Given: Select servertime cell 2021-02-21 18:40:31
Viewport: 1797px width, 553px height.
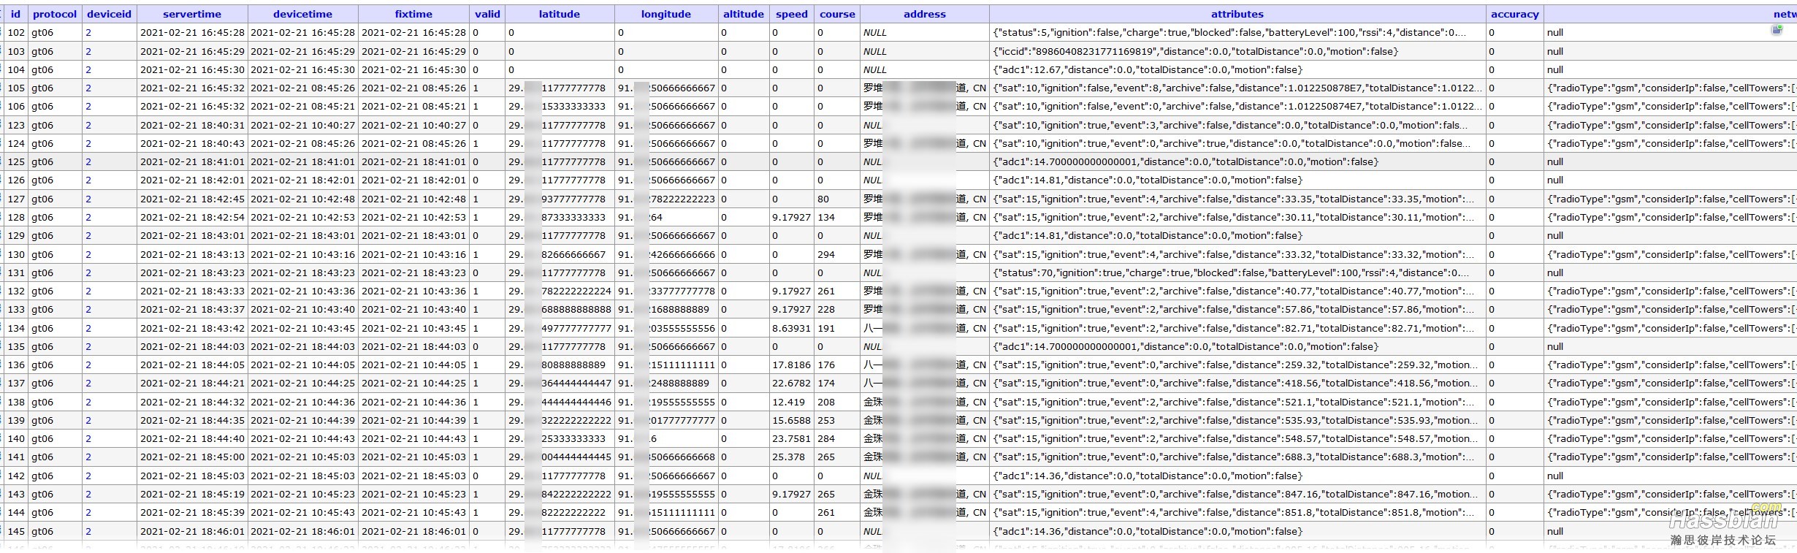Looking at the screenshot, I should pyautogui.click(x=192, y=126).
